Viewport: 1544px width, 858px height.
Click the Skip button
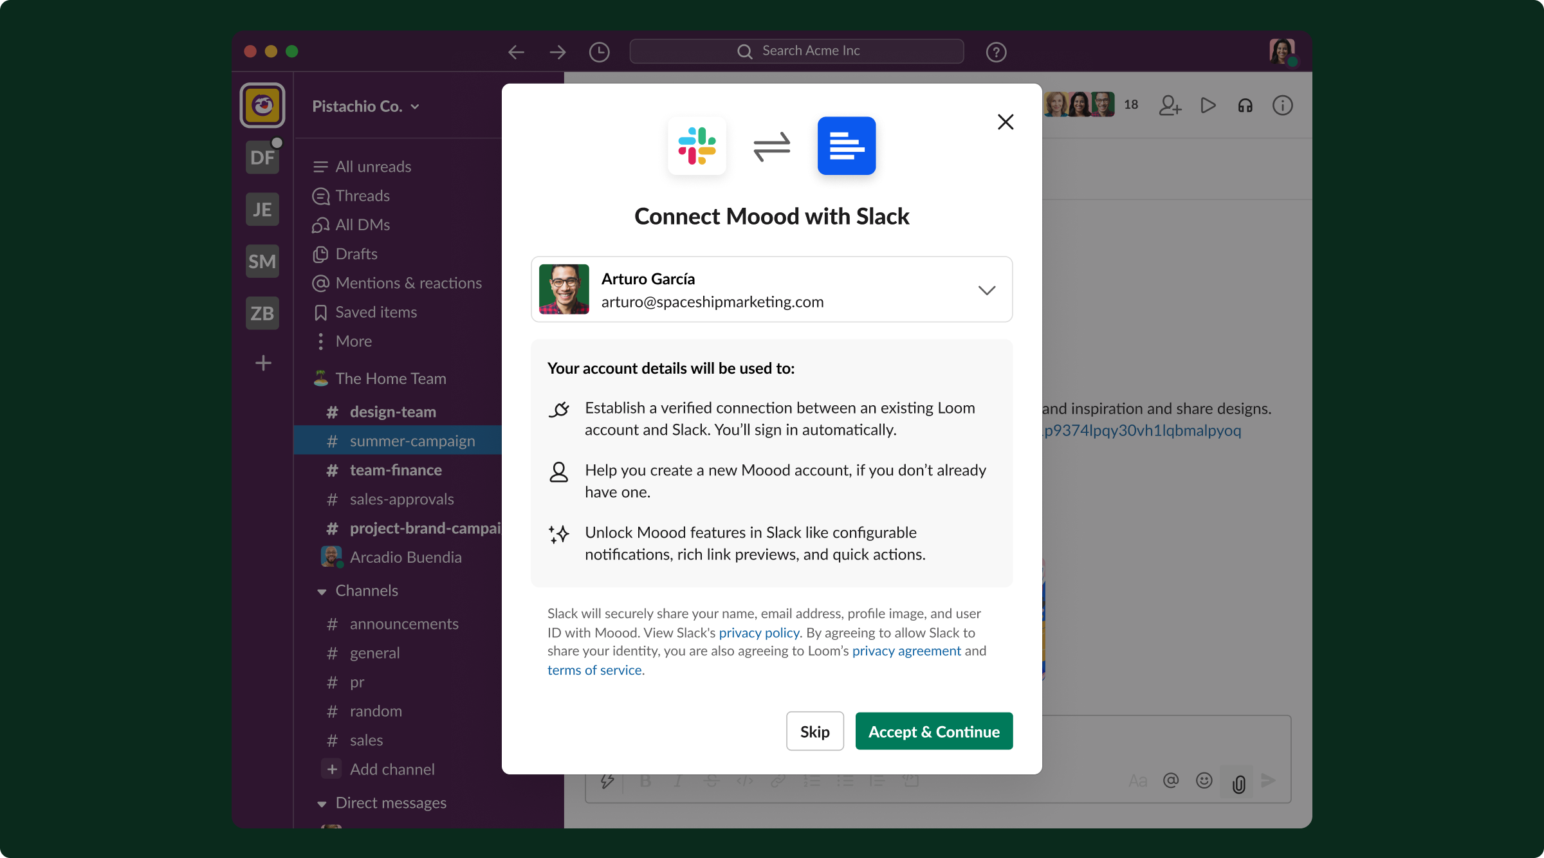pyautogui.click(x=815, y=731)
